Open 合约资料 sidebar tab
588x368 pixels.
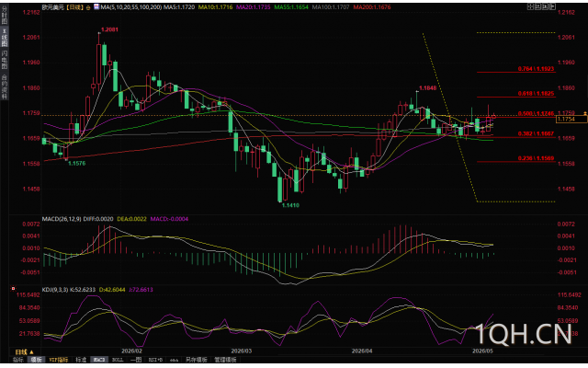coord(5,87)
